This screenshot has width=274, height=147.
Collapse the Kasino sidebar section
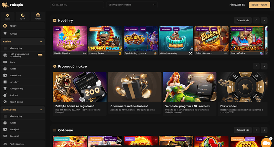click(41, 41)
